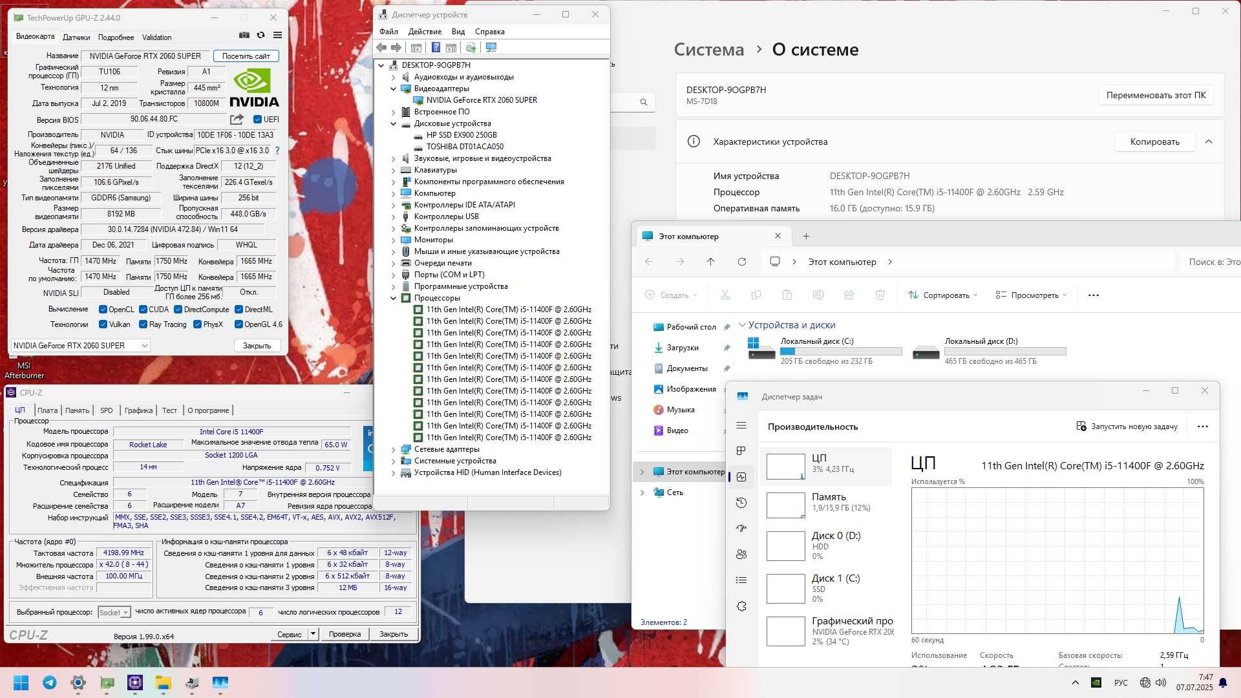Open Task Manager more options ellipsis

tap(1203, 427)
